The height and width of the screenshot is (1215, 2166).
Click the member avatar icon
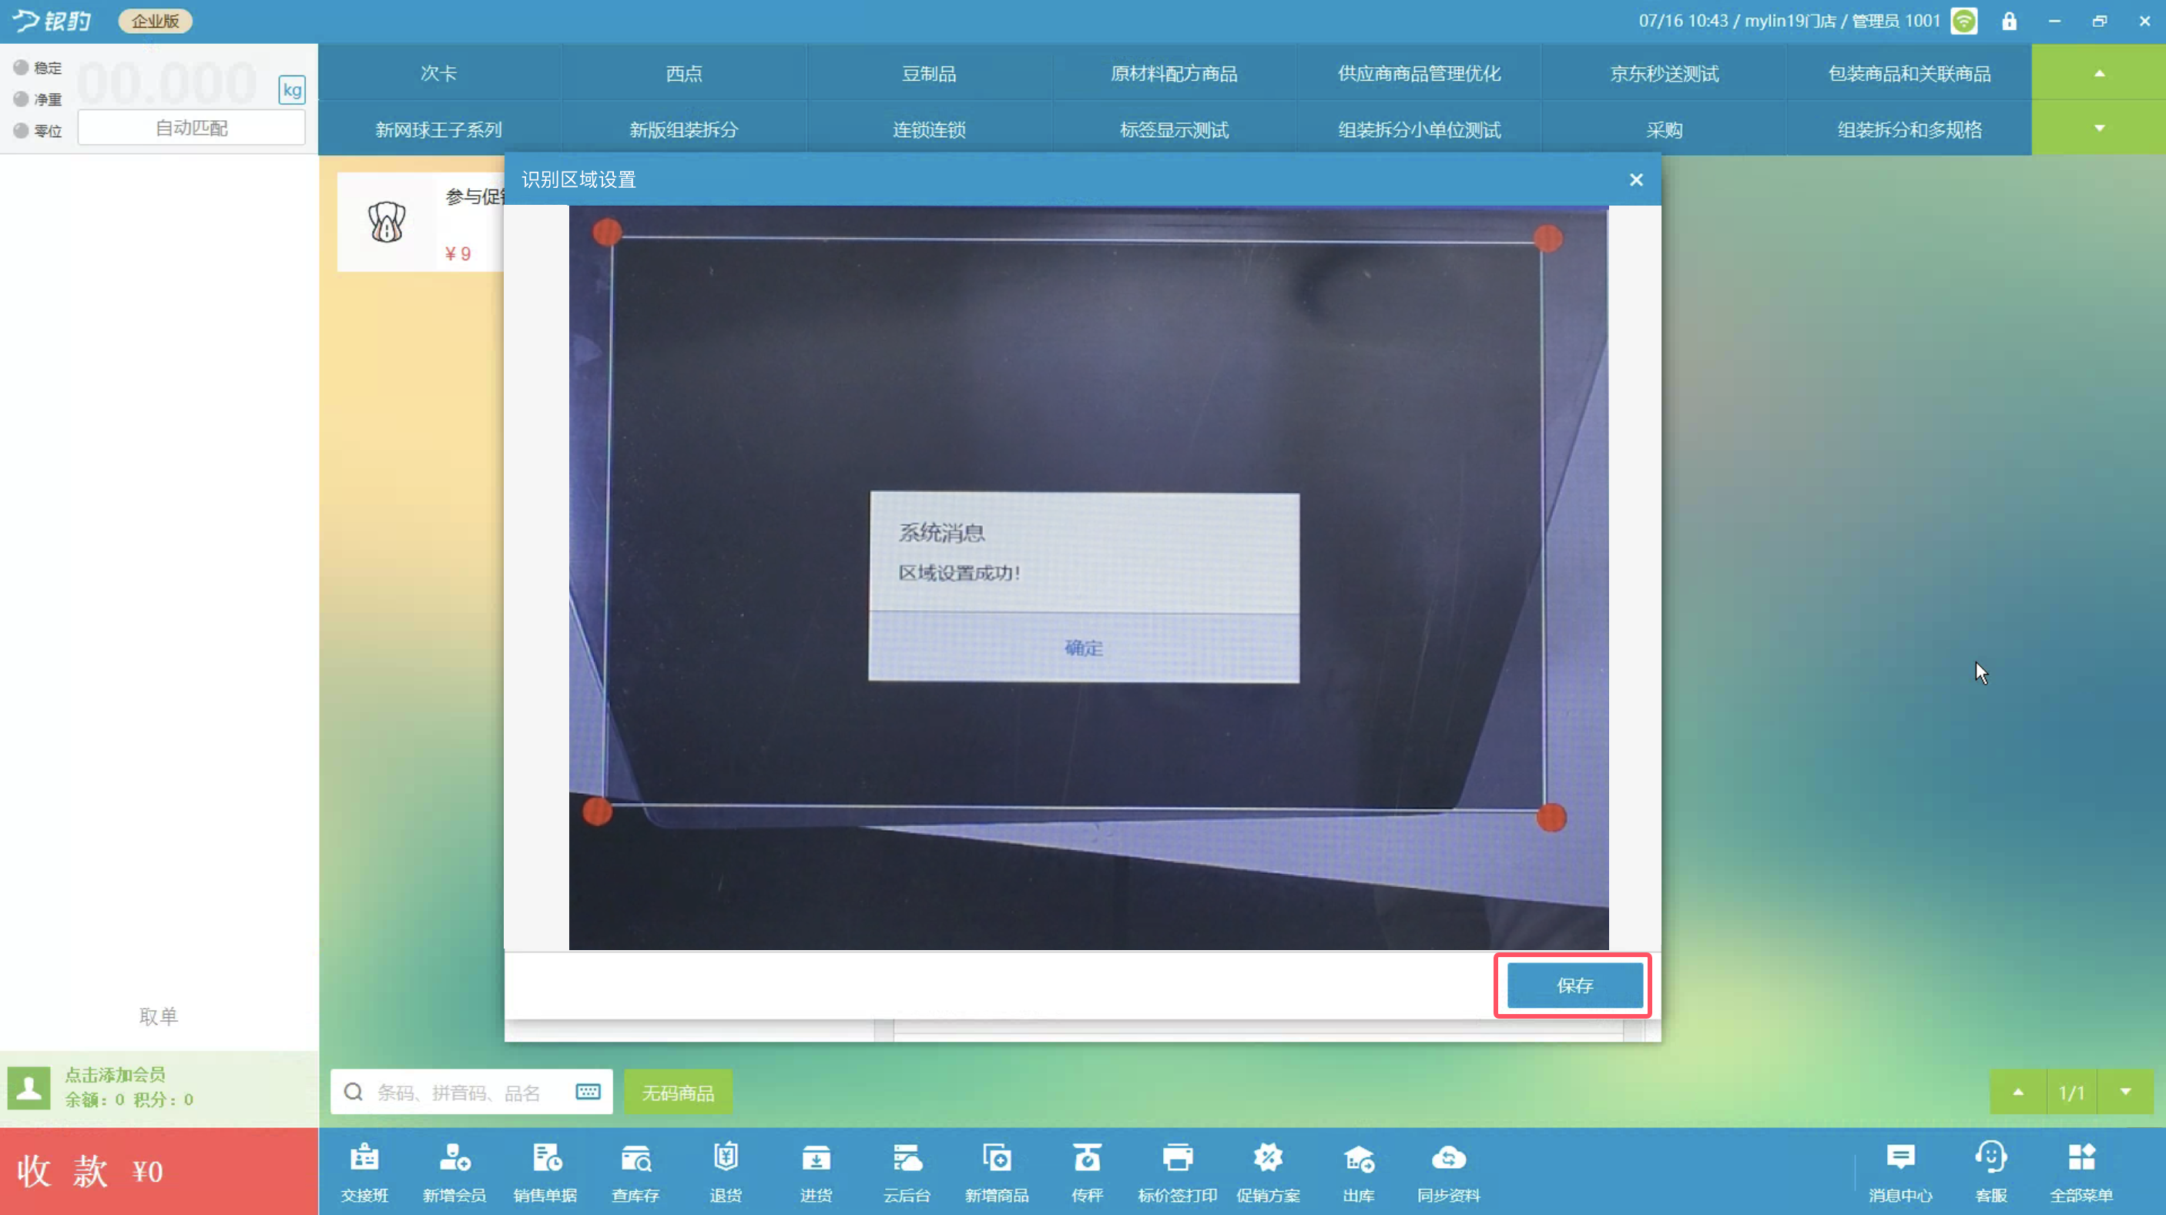29,1088
